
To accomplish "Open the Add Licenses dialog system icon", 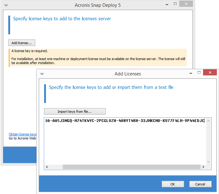I will (42, 74).
